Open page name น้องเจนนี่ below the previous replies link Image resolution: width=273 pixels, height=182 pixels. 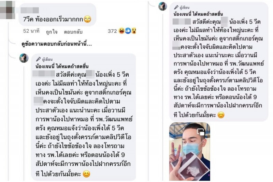(62, 66)
